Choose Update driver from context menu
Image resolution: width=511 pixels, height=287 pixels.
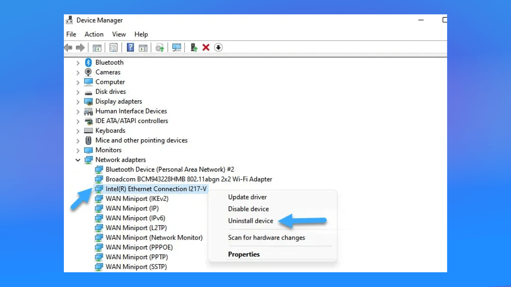coord(247,197)
